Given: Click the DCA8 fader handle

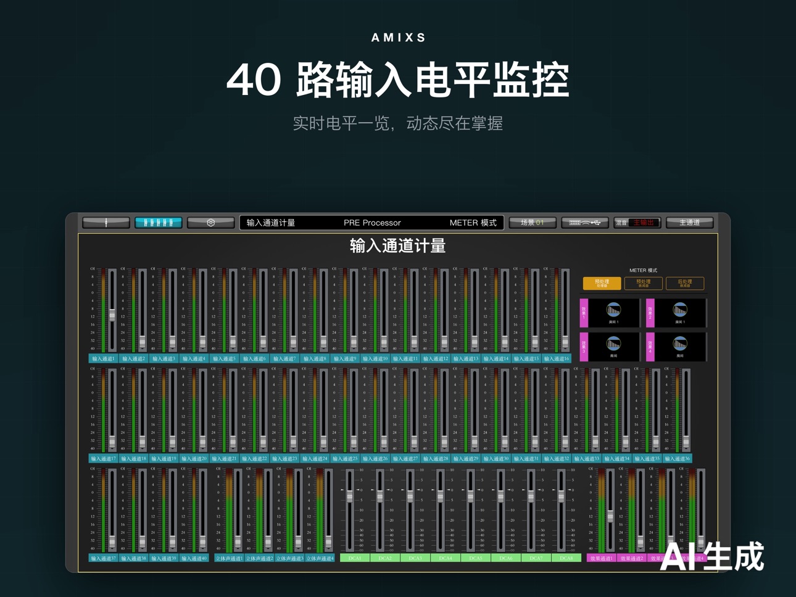Looking at the screenshot, I should [x=562, y=496].
